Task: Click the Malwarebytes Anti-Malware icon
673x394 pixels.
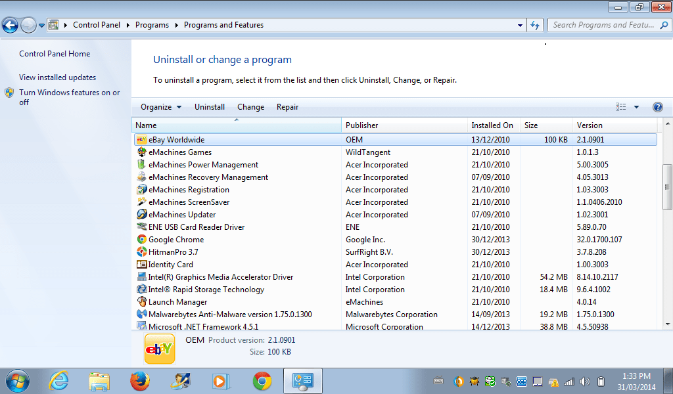Action: 142,314
